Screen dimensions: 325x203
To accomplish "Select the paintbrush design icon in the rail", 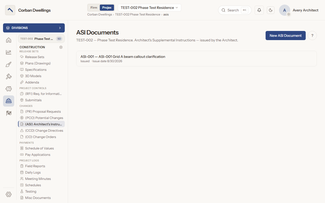I will pyautogui.click(x=9, y=64).
